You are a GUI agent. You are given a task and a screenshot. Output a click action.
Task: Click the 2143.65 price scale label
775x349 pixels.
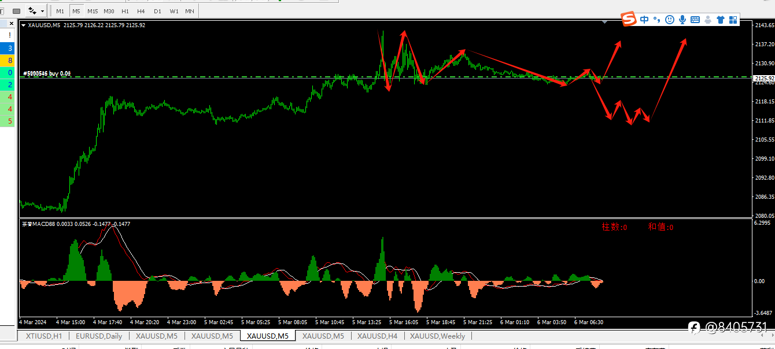pyautogui.click(x=765, y=25)
